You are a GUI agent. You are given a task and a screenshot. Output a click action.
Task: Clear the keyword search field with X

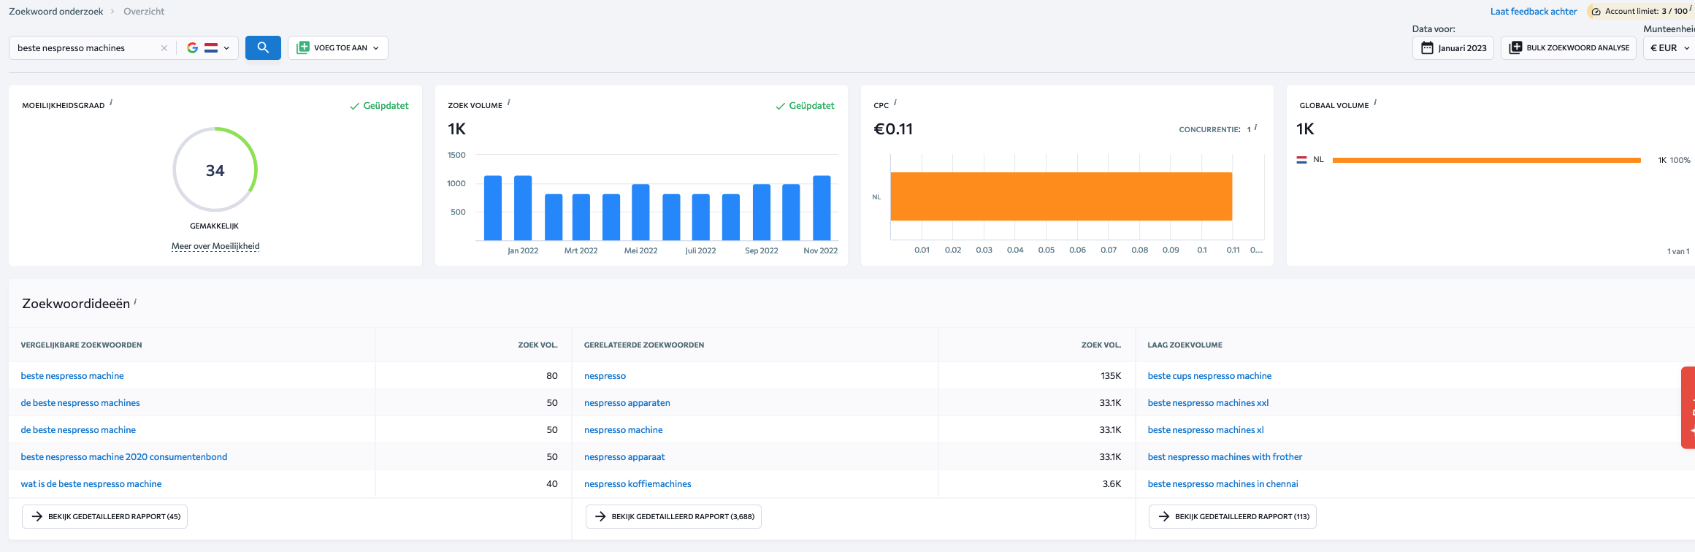(x=164, y=48)
